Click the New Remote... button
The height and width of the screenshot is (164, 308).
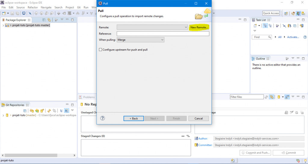[x=199, y=27]
